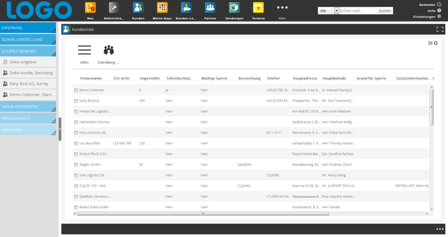Expand the SCHNELLERSTELLUNG sidebar section
Image resolution: width=448 pixels, height=237 pixels.
[28, 40]
